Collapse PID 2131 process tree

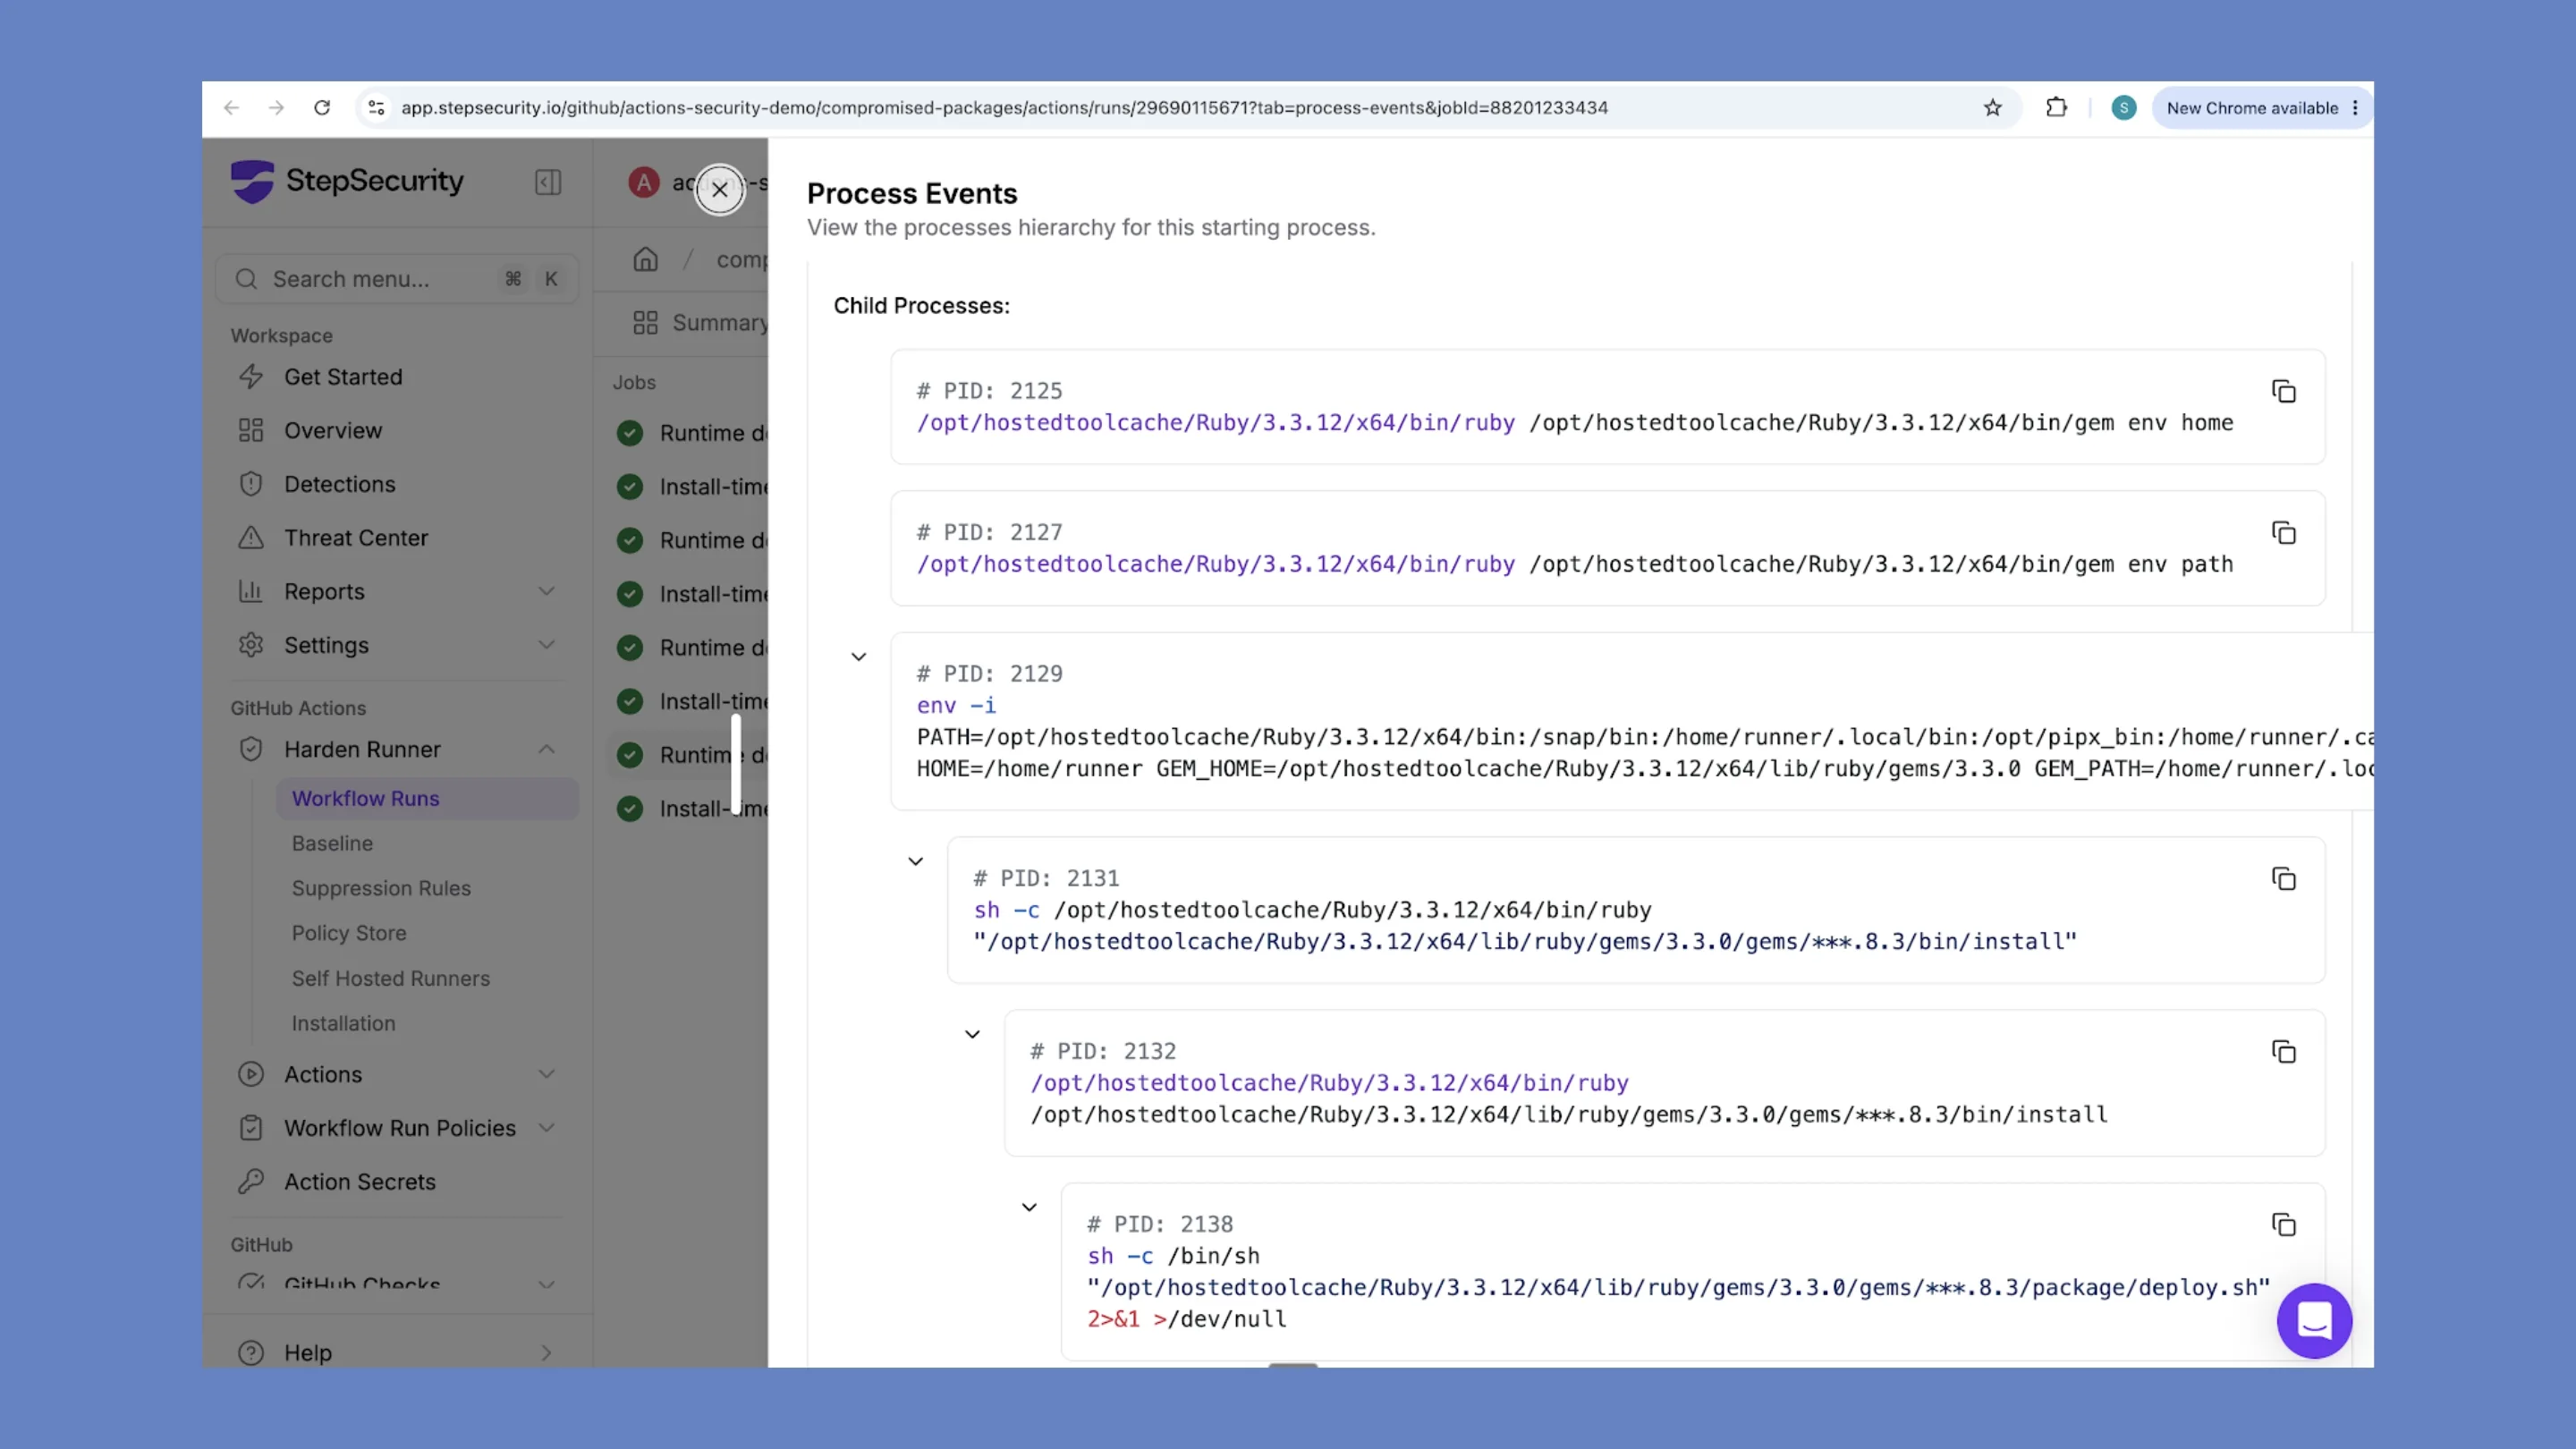[x=916, y=862]
